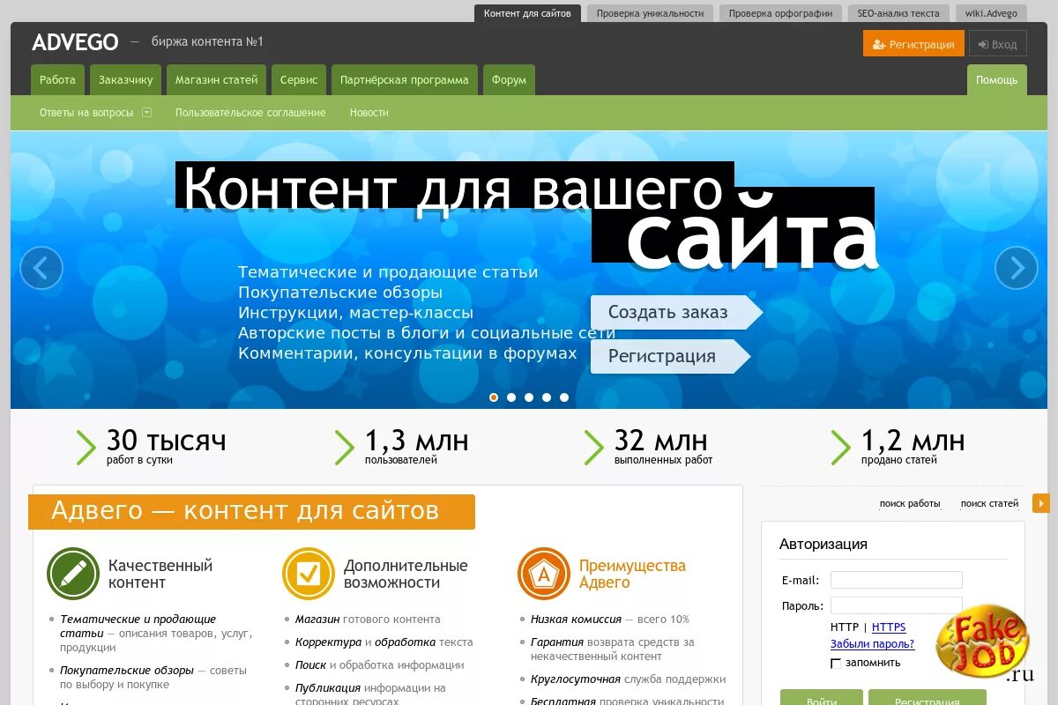The width and height of the screenshot is (1058, 705).
Task: Click поиск работы link
Action: coord(910,503)
